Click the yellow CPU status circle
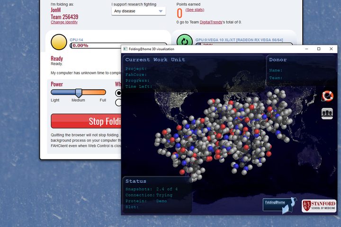Screen dimensions: 341x227 click(59, 42)
